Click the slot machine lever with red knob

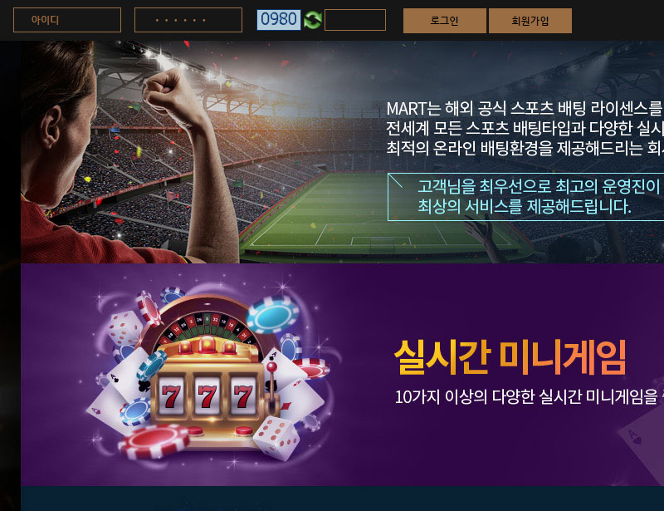coord(272,388)
